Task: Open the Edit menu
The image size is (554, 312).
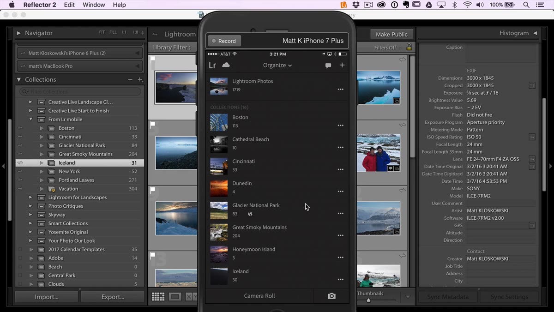Action: [x=69, y=5]
